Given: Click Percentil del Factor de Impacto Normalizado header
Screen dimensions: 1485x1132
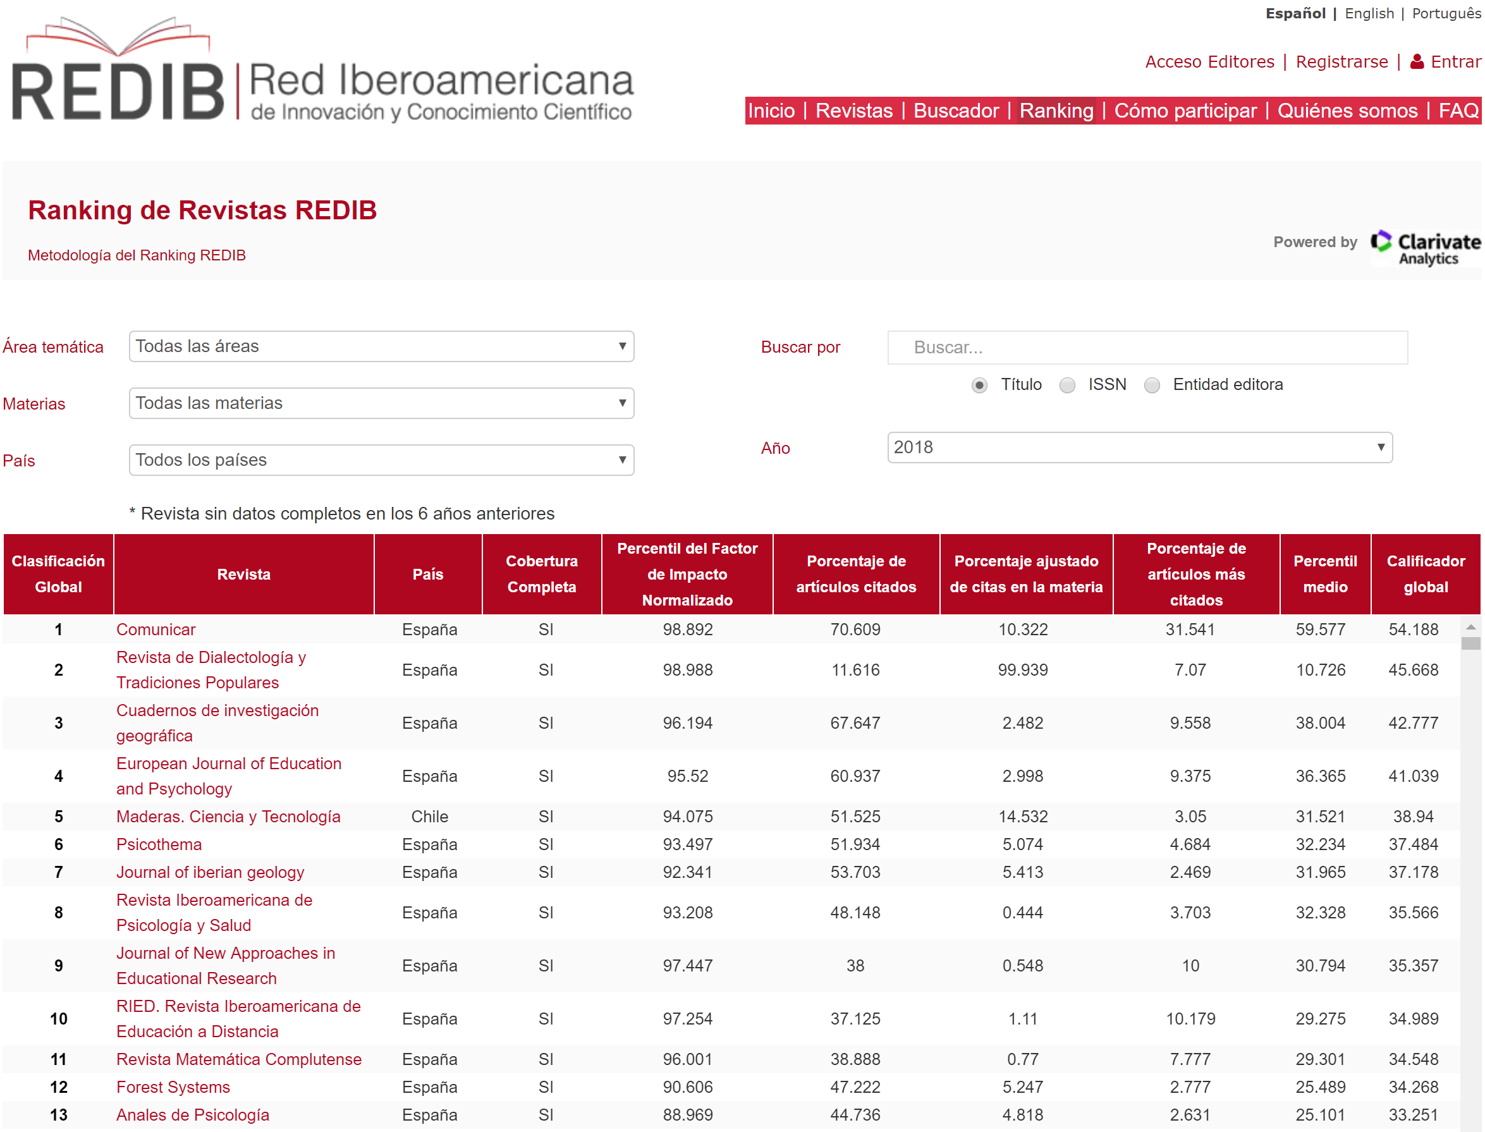Looking at the screenshot, I should (x=687, y=574).
